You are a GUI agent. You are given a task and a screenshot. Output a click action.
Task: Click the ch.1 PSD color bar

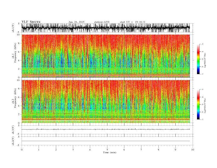point(198,59)
